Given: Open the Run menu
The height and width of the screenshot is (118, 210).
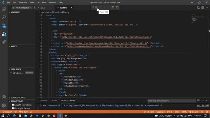Looking at the screenshot, I should [44, 3].
